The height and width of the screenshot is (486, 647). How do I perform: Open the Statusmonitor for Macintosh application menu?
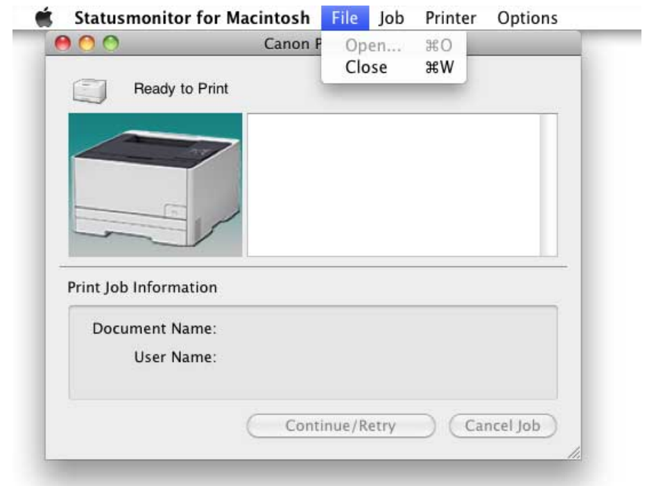192,18
